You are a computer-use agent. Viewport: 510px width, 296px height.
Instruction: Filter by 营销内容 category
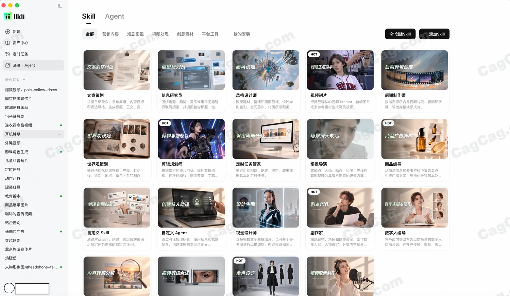(x=111, y=34)
